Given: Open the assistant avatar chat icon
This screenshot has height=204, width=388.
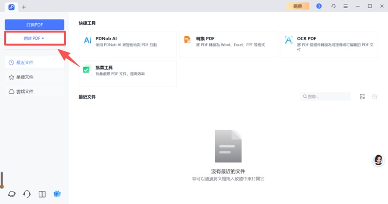Looking at the screenshot, I should click(x=378, y=160).
